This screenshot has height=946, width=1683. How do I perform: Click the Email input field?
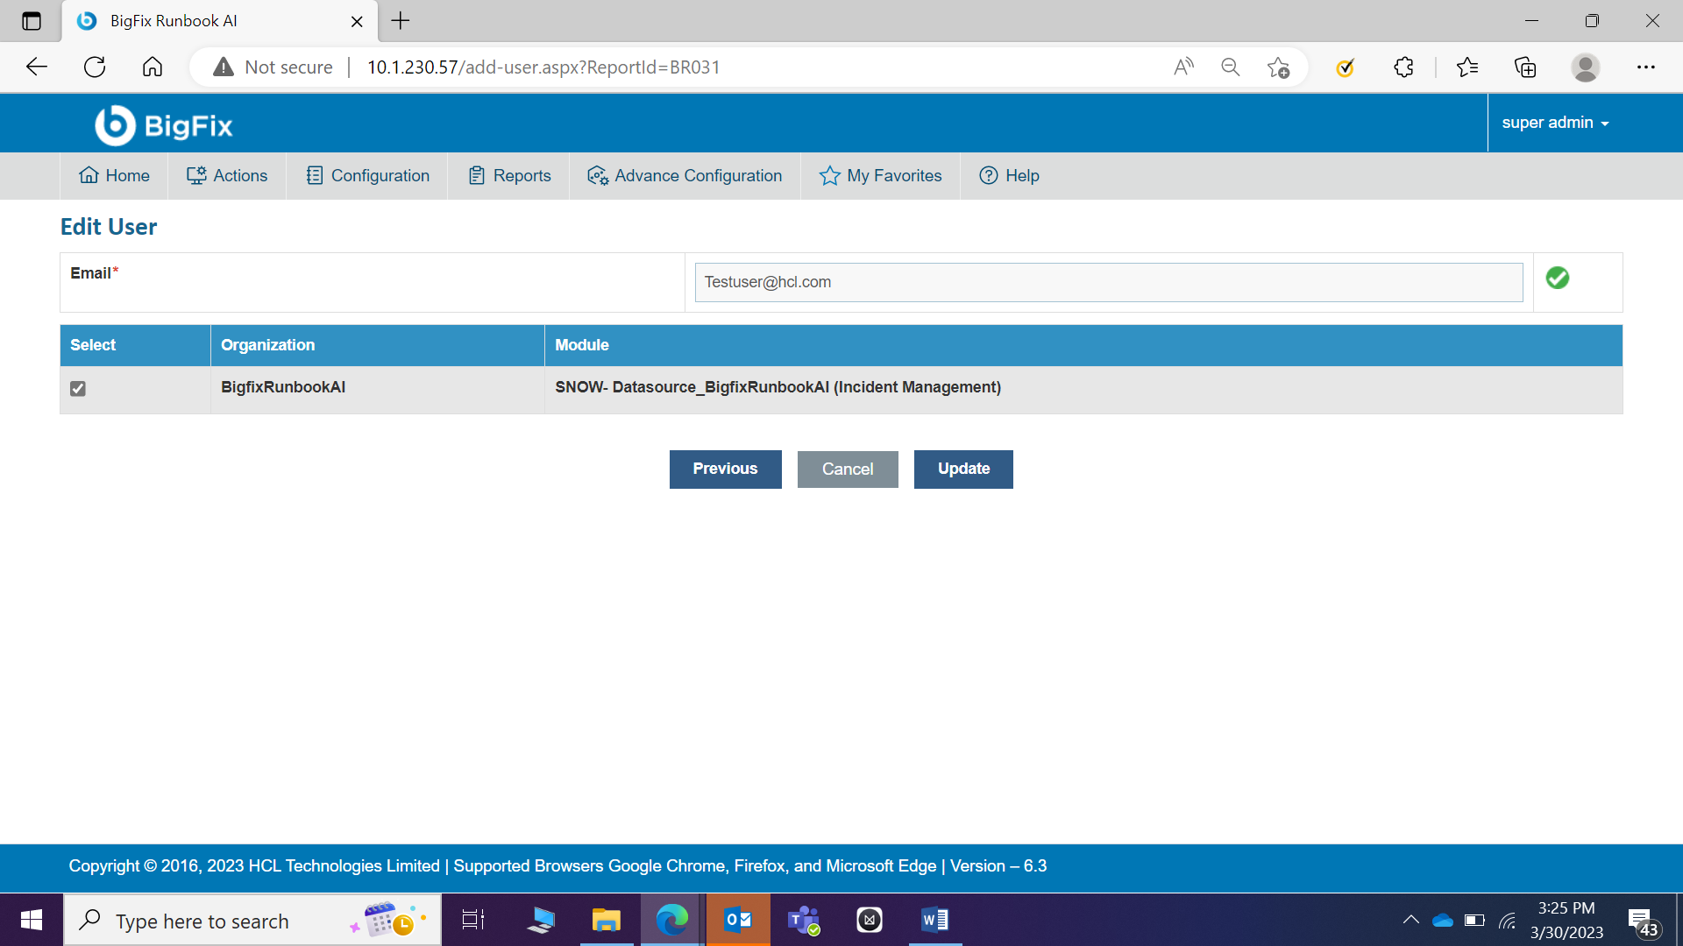1108,282
